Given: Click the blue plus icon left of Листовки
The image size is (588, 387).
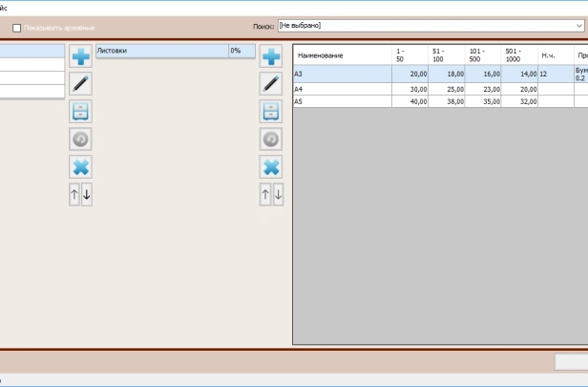Looking at the screenshot, I should tap(81, 56).
